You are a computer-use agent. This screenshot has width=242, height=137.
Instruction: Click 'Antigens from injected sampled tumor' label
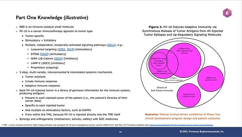click(162, 72)
